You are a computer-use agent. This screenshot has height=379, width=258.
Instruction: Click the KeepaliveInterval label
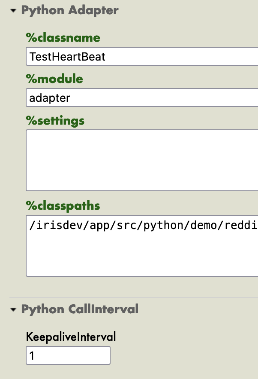tap(71, 336)
